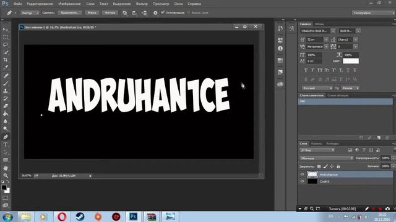Toggle Strikethrough in Character panel

click(355, 70)
